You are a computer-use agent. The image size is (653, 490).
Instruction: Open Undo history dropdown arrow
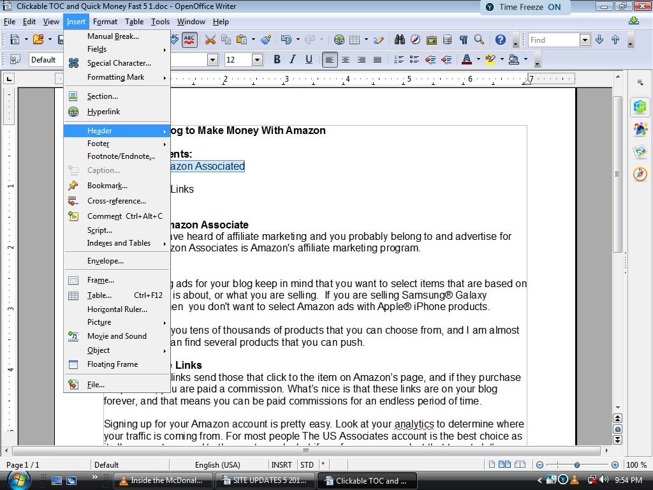(298, 40)
